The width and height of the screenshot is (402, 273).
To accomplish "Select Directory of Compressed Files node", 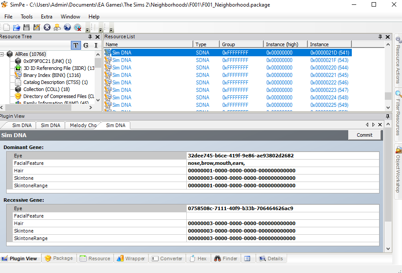I will (x=59, y=96).
